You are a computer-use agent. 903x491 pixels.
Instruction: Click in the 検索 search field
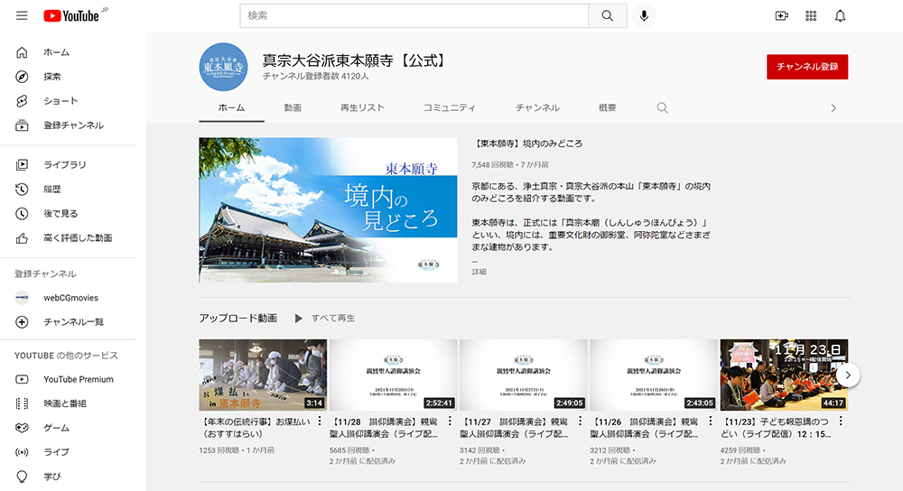pos(414,16)
